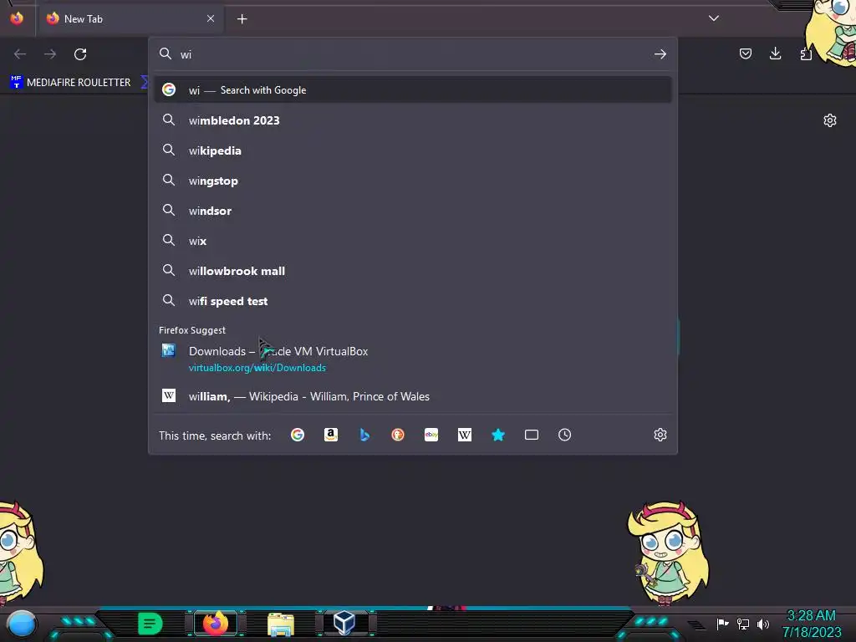Expand the list all tabs chevron

[714, 18]
